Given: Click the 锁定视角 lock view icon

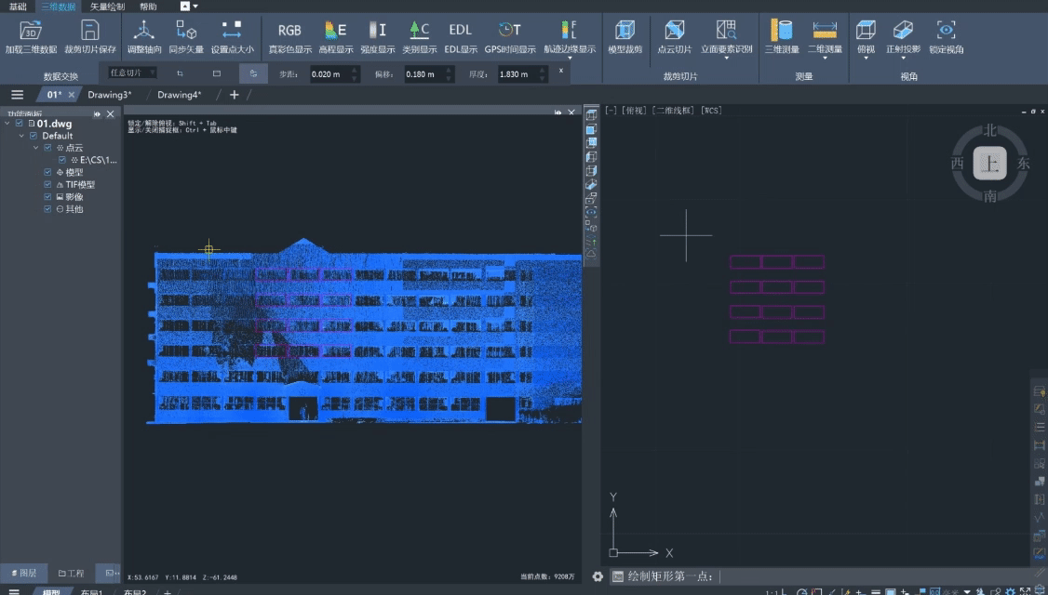Looking at the screenshot, I should [946, 31].
